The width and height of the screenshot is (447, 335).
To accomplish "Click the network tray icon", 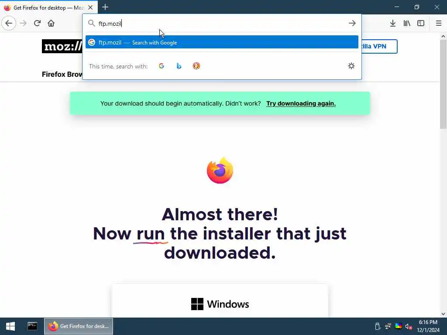I will (388, 326).
